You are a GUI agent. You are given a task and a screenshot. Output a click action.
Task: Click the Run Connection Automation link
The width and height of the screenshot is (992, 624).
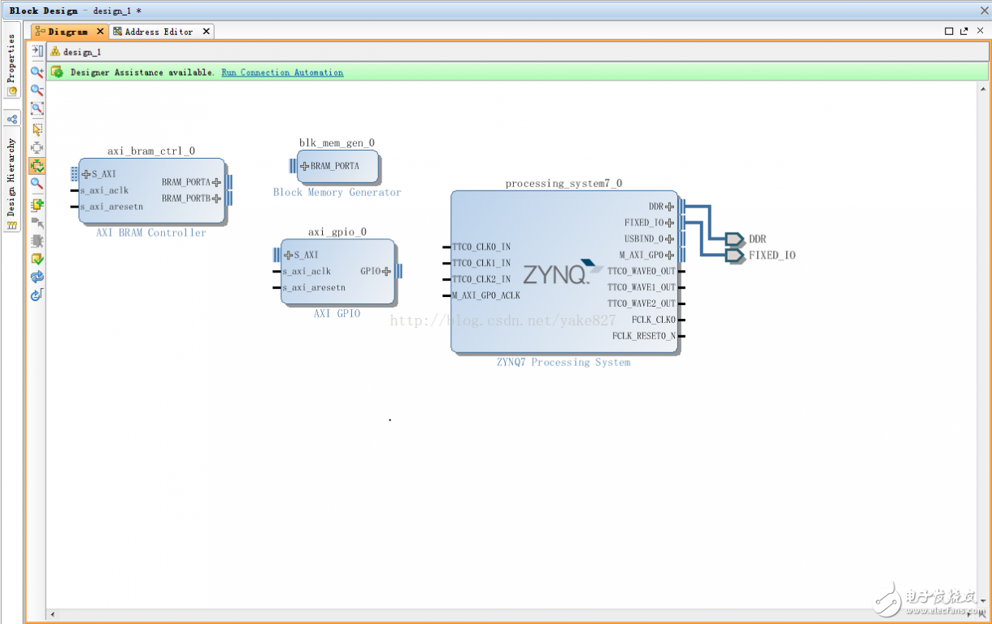pyautogui.click(x=282, y=72)
